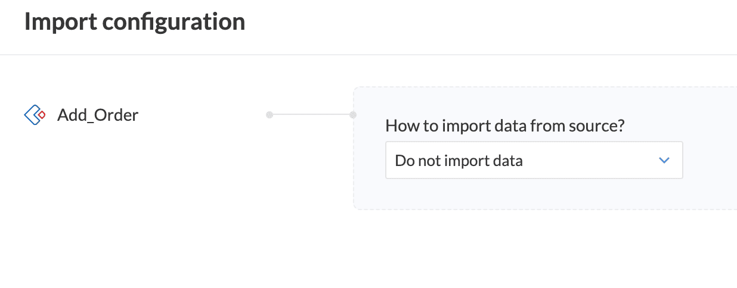The image size is (737, 288).
Task: Select the Add_Order source label
Action: coord(98,115)
